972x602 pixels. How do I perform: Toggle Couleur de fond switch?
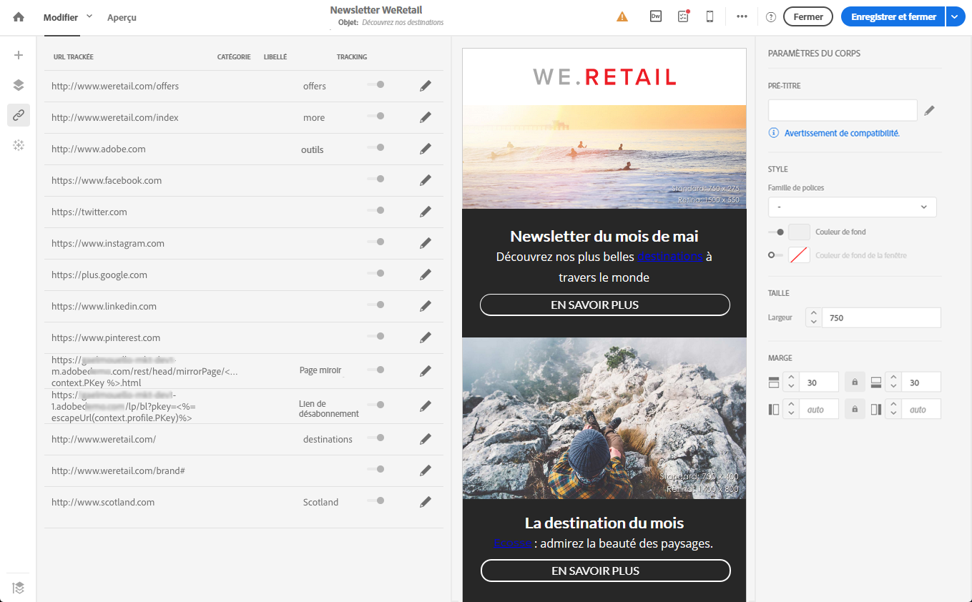click(x=776, y=232)
